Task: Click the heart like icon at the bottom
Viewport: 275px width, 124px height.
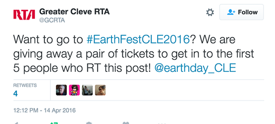Action: (126, 123)
